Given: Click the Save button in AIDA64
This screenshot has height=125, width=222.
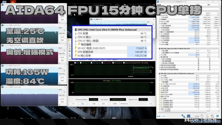Looking at the screenshot, I should coord(103,104).
